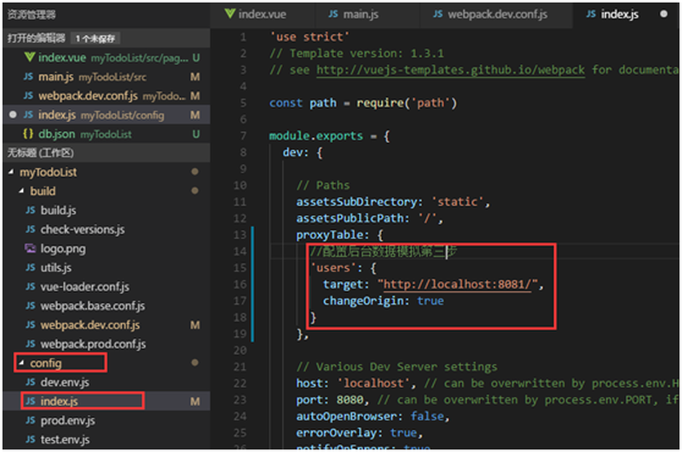The width and height of the screenshot is (682, 452).
Task: Click the 'use strict' text on line 1
Action: (x=309, y=37)
